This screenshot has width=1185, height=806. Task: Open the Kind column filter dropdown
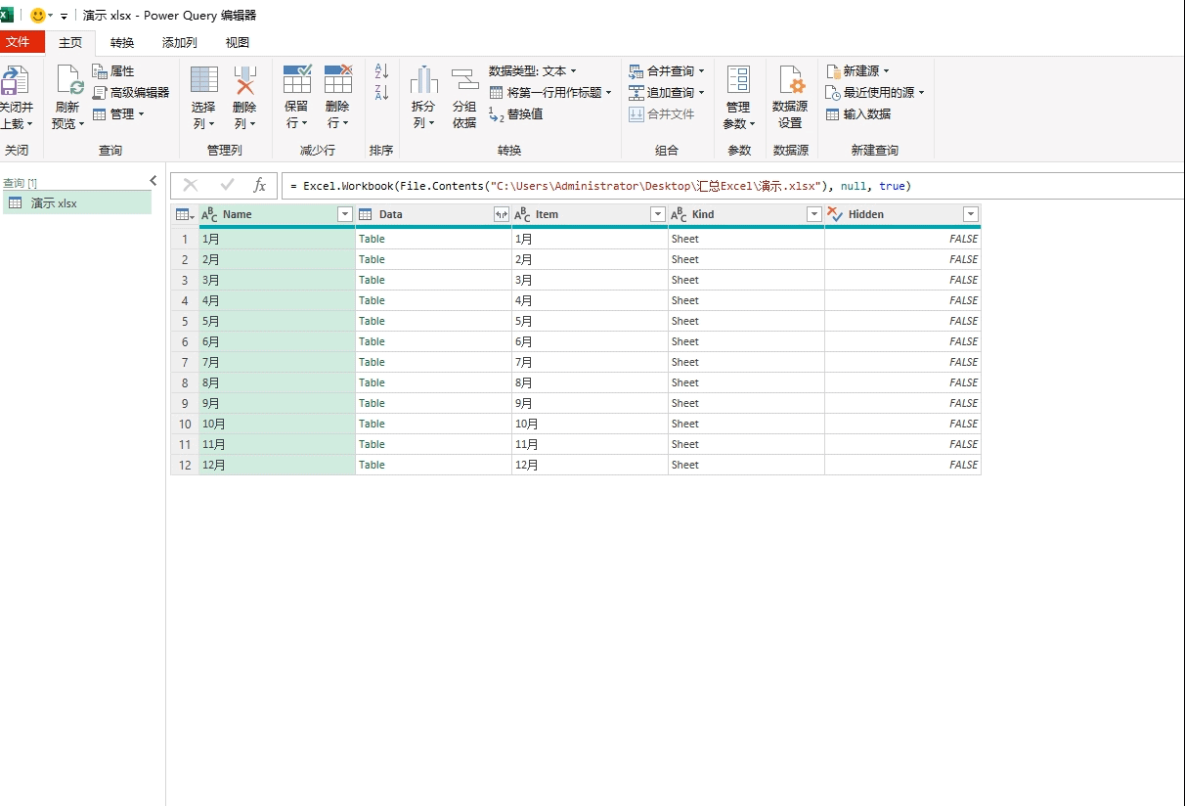point(814,214)
